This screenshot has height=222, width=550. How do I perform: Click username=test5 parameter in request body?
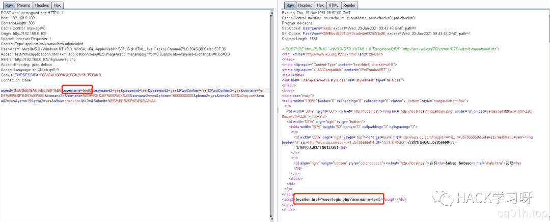pos(77,90)
